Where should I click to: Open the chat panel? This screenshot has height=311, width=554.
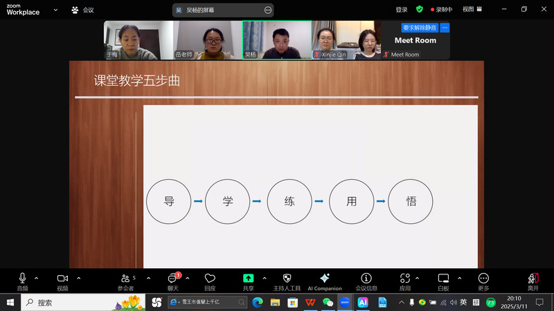[172, 279]
